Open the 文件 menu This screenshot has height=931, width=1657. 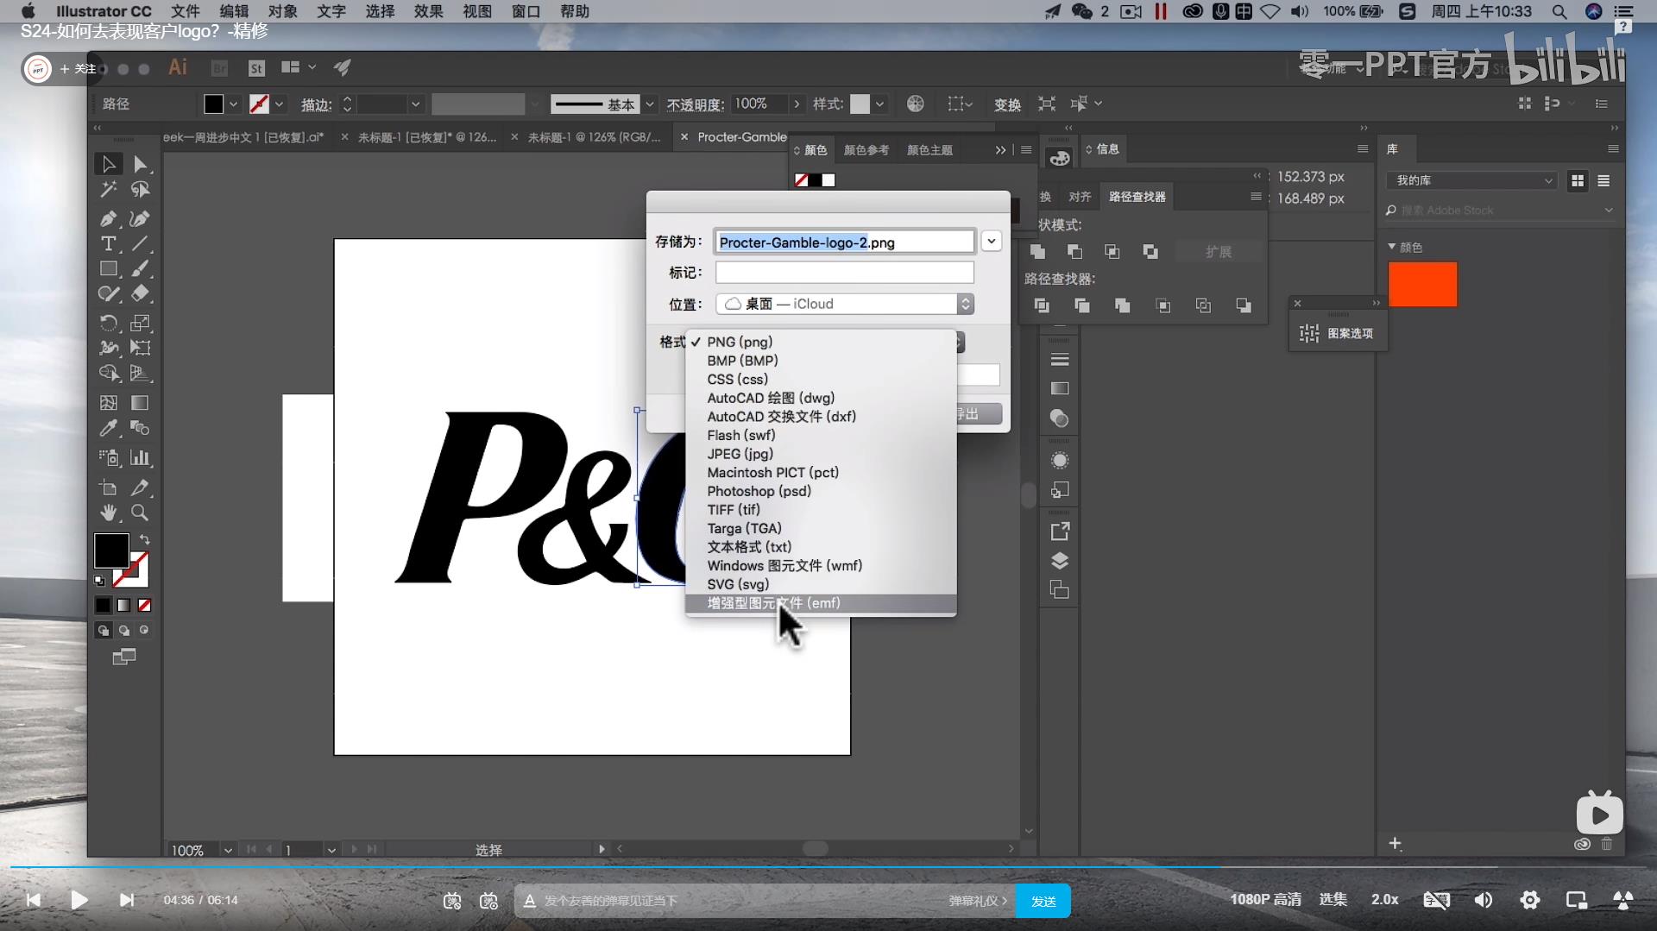[185, 11]
